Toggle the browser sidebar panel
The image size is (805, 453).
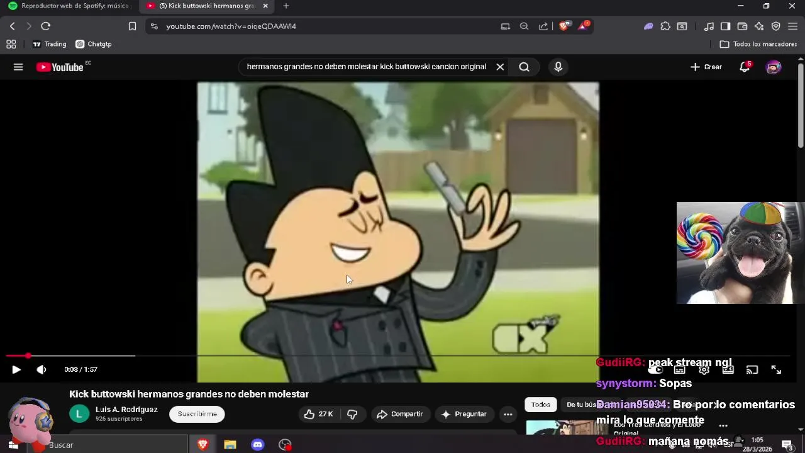(x=725, y=26)
